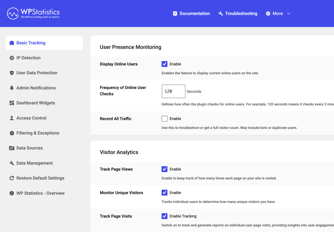The image size is (334, 232).
Task: Click the Access Control person icon
Action: pyautogui.click(x=11, y=118)
